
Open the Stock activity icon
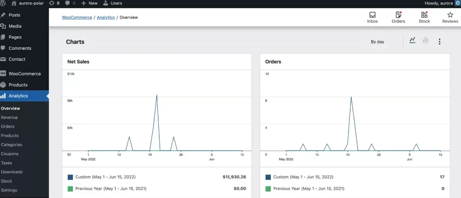[424, 15]
